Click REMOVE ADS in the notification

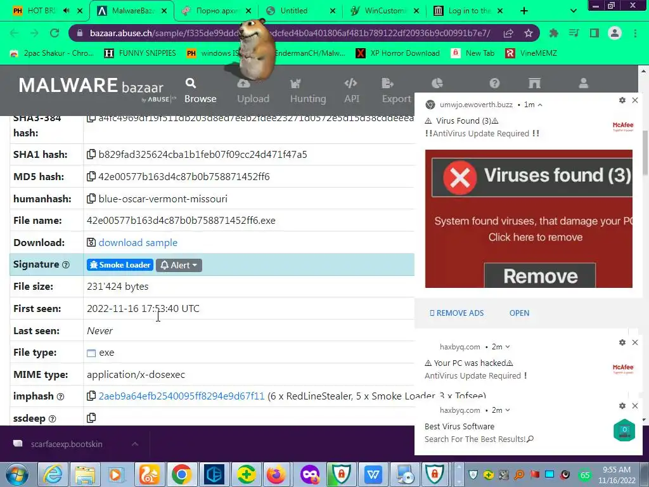pos(456,313)
